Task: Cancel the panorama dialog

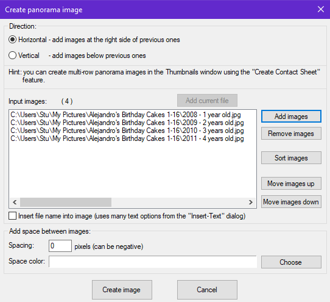Action: click(x=207, y=290)
